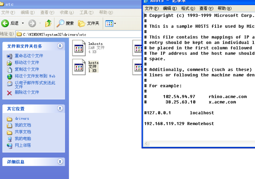This screenshot has height=179, width=255.
Task: Open 网上邻居 network places link
Action: click(23, 145)
